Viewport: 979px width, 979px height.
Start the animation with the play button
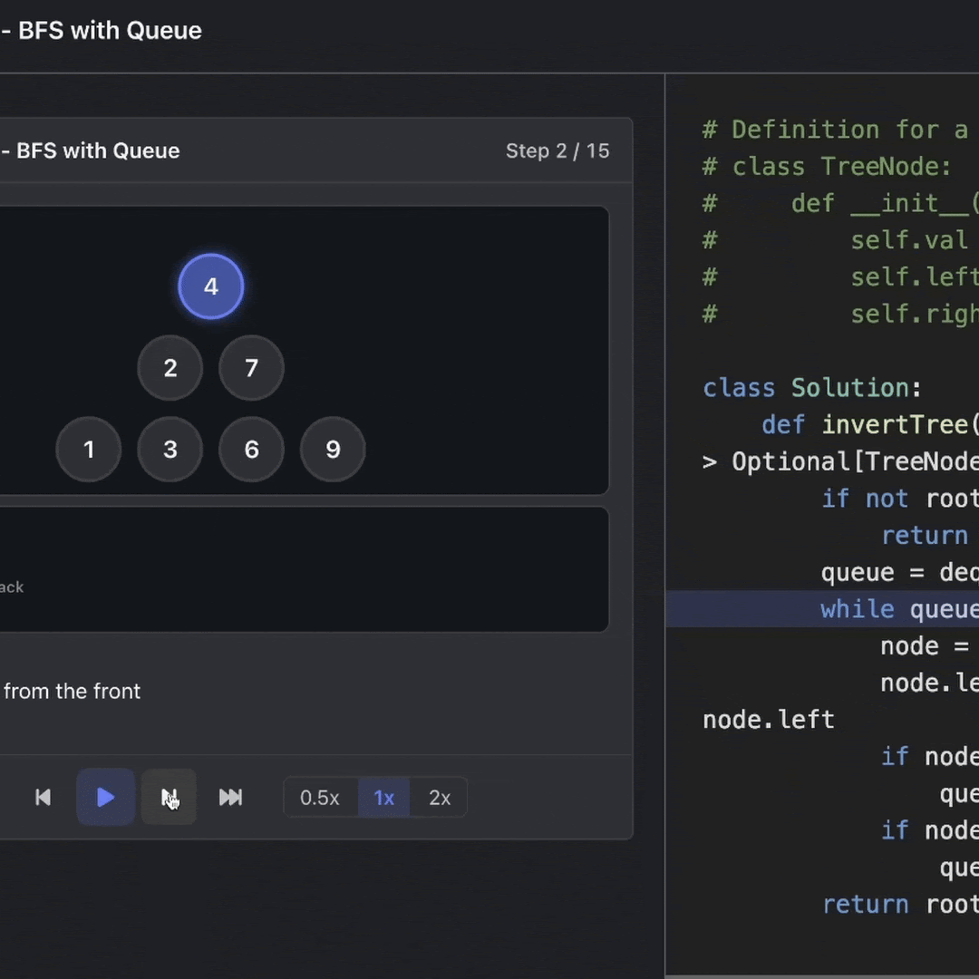[105, 798]
